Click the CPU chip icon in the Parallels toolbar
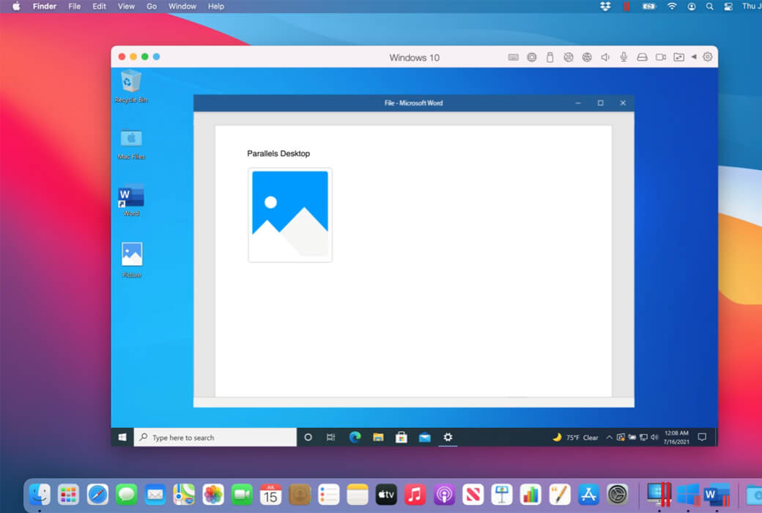The height and width of the screenshot is (513, 762). pyautogui.click(x=532, y=57)
